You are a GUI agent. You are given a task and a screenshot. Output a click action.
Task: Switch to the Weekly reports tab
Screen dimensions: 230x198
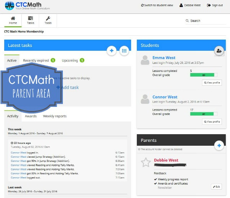55,116
